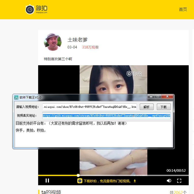The image size is (194, 194).
Task: Open 土味老爹 user profile link
Action: point(78,40)
